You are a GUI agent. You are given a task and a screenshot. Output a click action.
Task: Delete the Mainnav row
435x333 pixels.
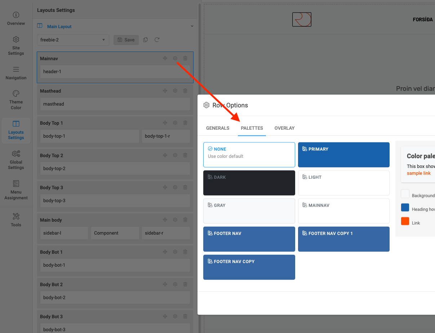185,58
